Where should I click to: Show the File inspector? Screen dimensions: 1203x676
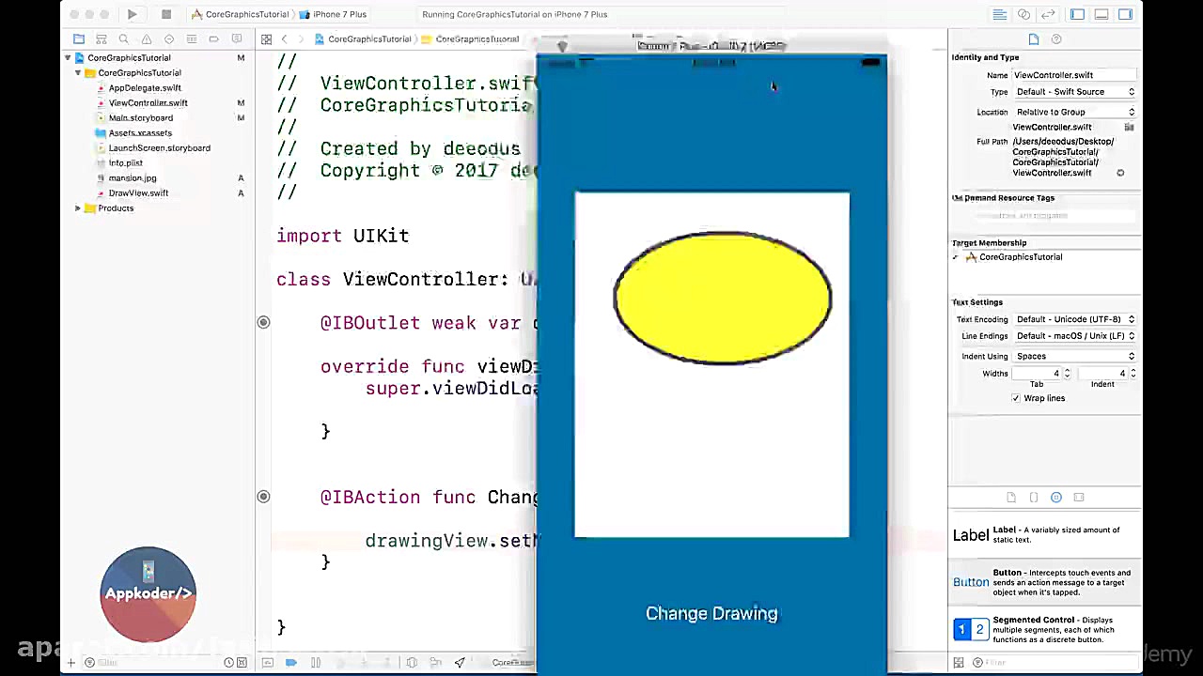tap(1034, 38)
